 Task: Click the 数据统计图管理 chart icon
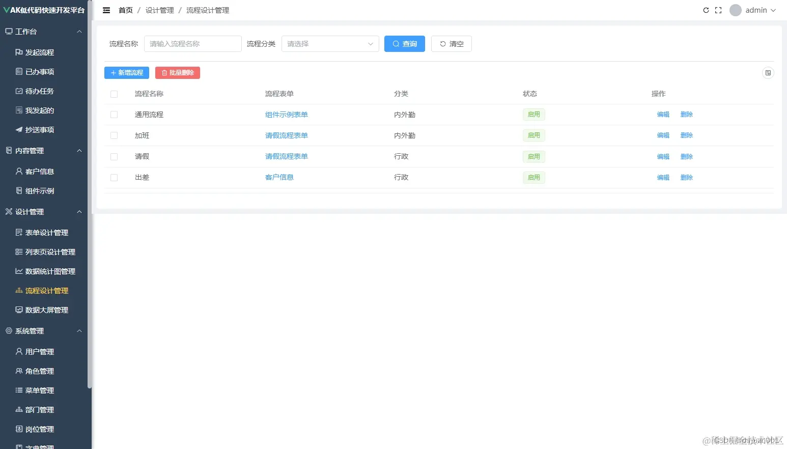pos(18,271)
